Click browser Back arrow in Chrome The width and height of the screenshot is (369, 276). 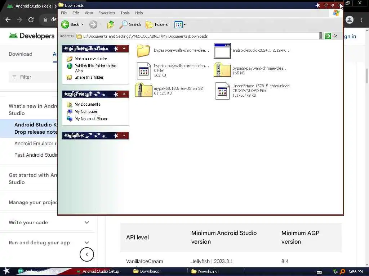(x=8, y=20)
